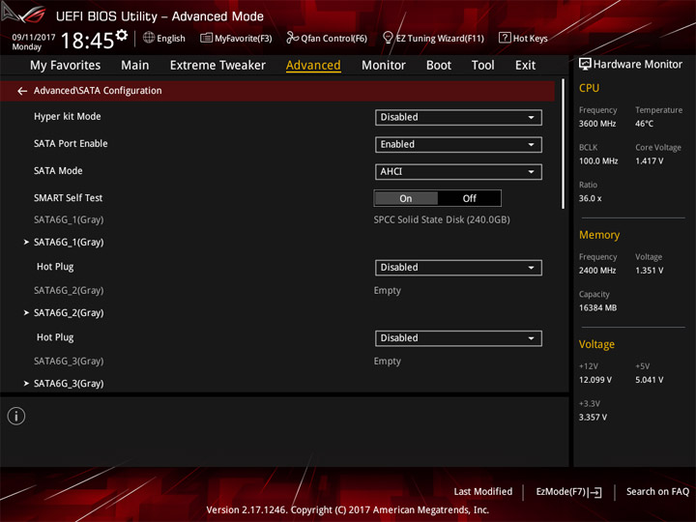Click the date 09/11/2017
Image resolution: width=696 pixels, height=522 pixels.
34,38
